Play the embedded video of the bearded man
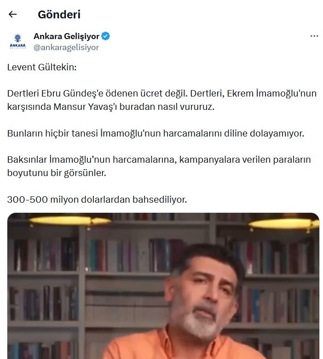Screen dimensions: 323x359 tap(163, 286)
